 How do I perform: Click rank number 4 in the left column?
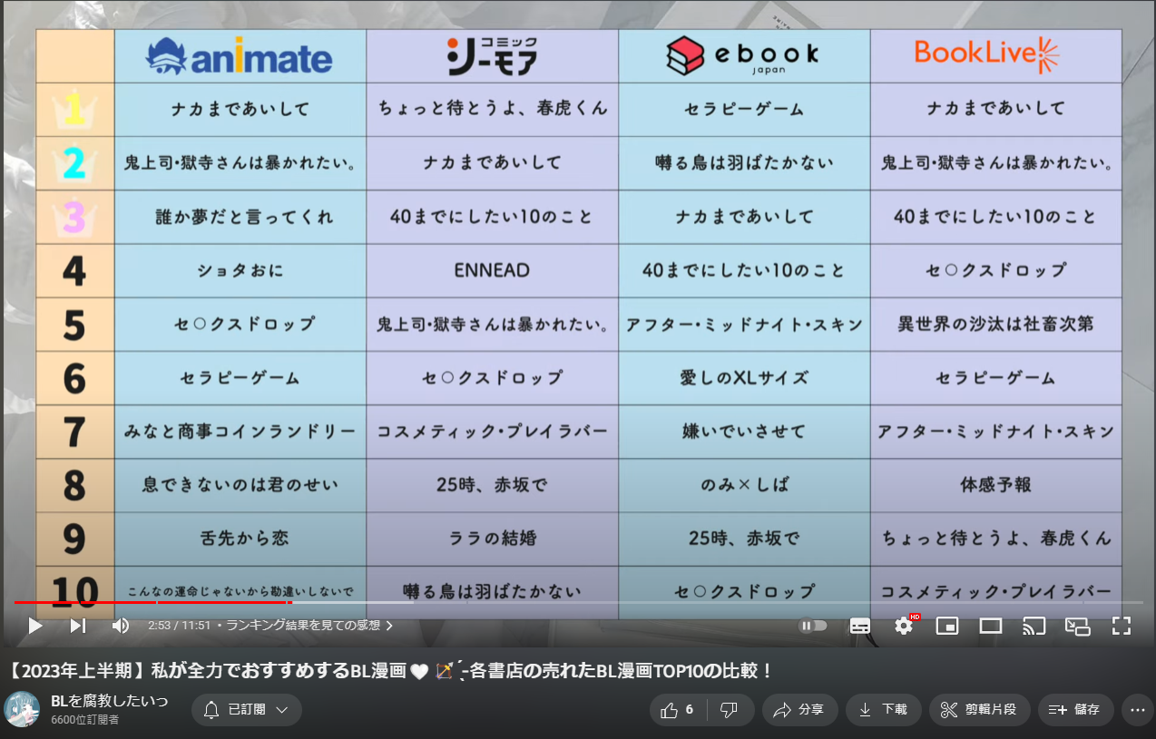point(74,270)
